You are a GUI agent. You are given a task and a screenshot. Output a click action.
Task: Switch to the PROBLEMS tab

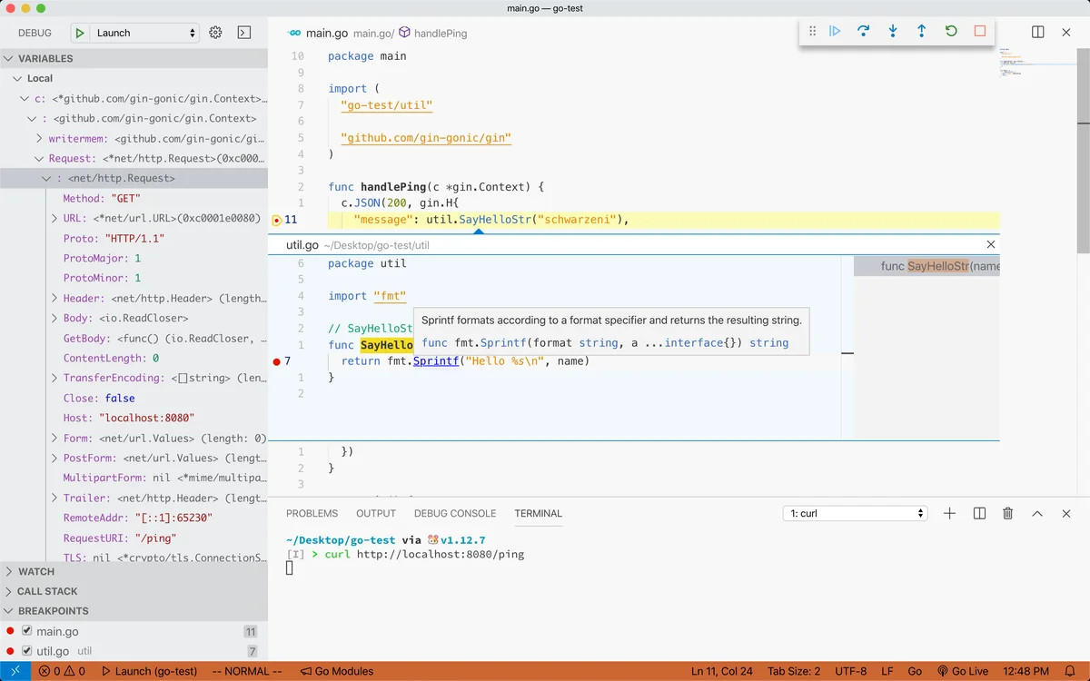[x=312, y=513]
